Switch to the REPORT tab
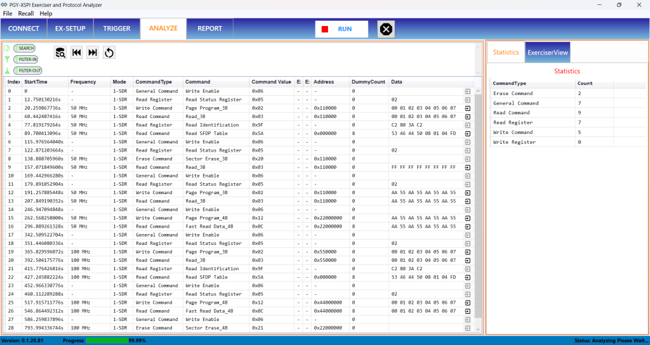The image size is (650, 345). tap(209, 29)
